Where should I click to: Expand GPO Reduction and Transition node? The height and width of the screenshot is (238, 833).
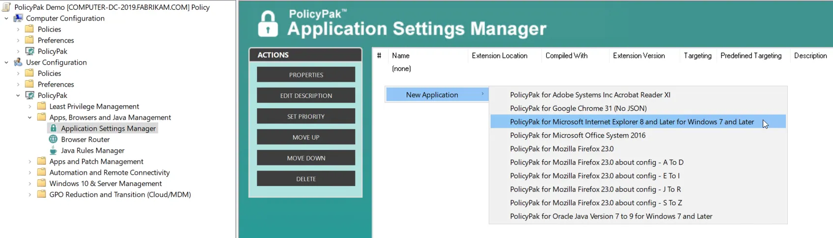coord(30,194)
